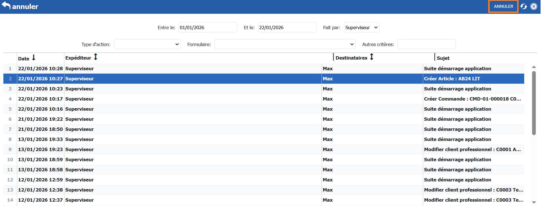The image size is (549, 214).
Task: Expand the Type d'action dropdown
Action: [147, 44]
